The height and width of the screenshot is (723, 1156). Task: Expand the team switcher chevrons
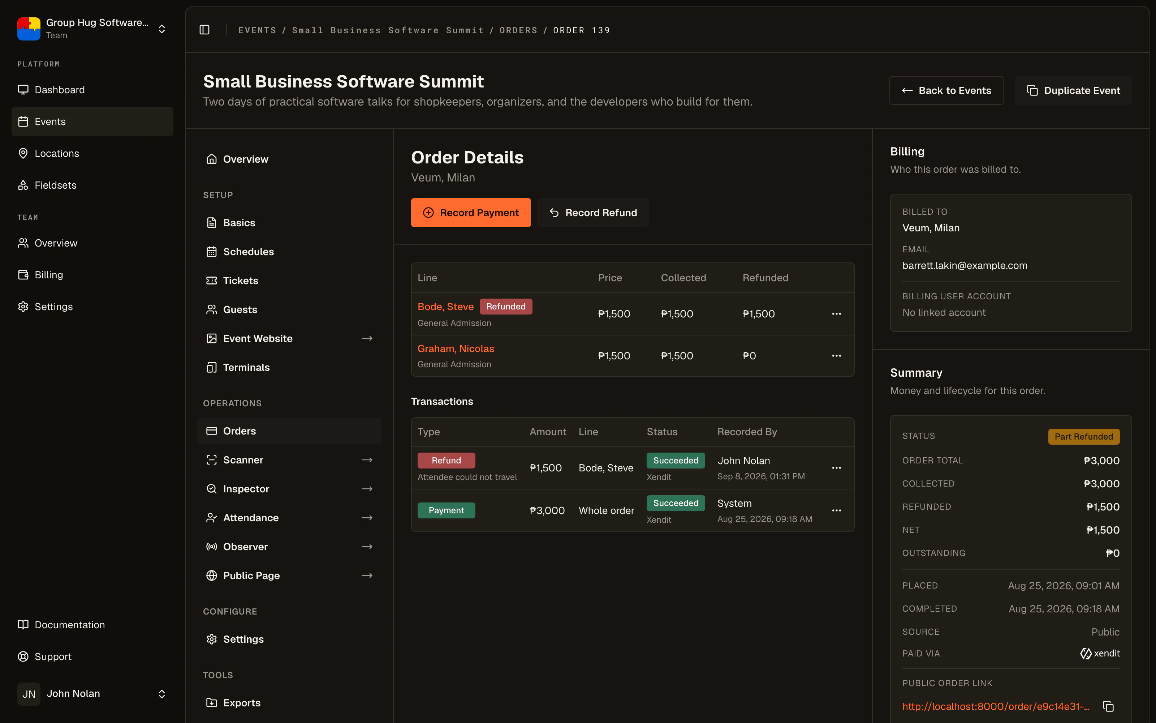coord(162,29)
